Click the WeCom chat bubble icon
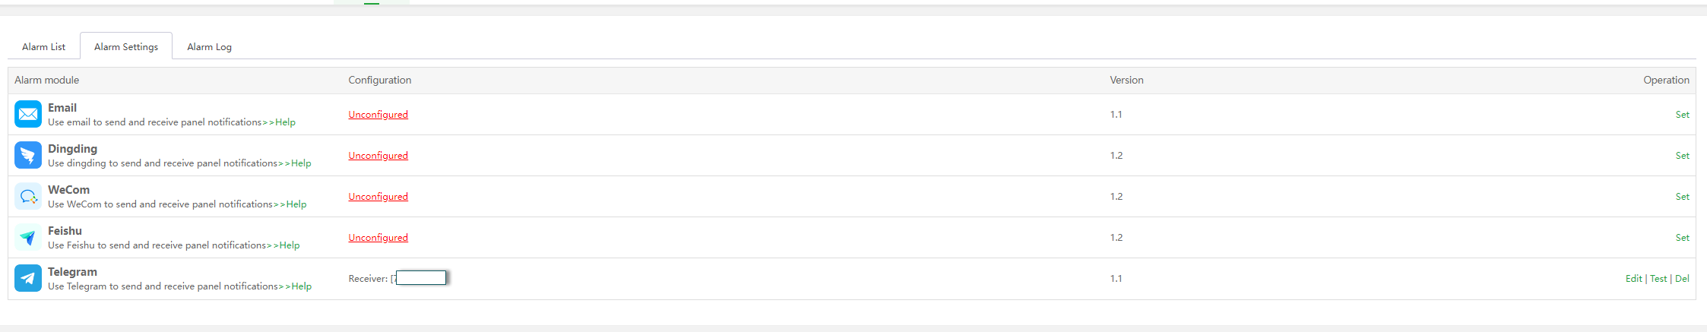This screenshot has width=1707, height=332. 28,196
